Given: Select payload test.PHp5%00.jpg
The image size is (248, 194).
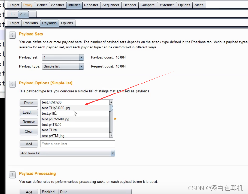Looking at the screenshot, I should (75, 108).
